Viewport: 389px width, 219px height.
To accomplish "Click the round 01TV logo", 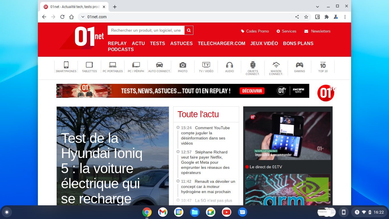I will [x=326, y=93].
